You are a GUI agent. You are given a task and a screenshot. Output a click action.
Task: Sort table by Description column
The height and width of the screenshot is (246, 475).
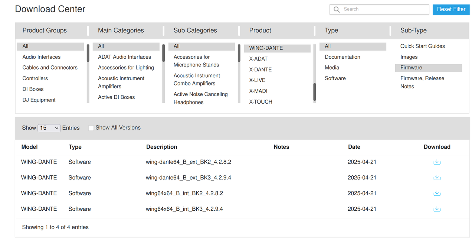[162, 147]
